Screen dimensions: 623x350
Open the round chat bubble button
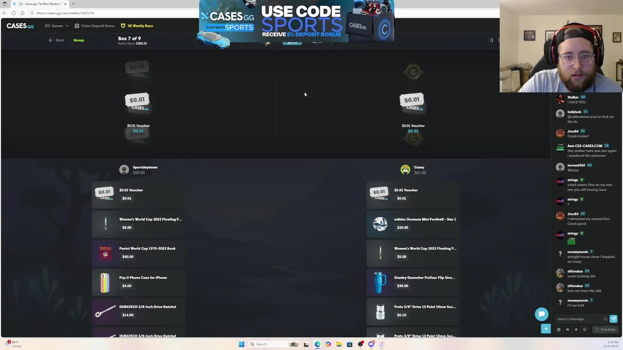coord(542,314)
